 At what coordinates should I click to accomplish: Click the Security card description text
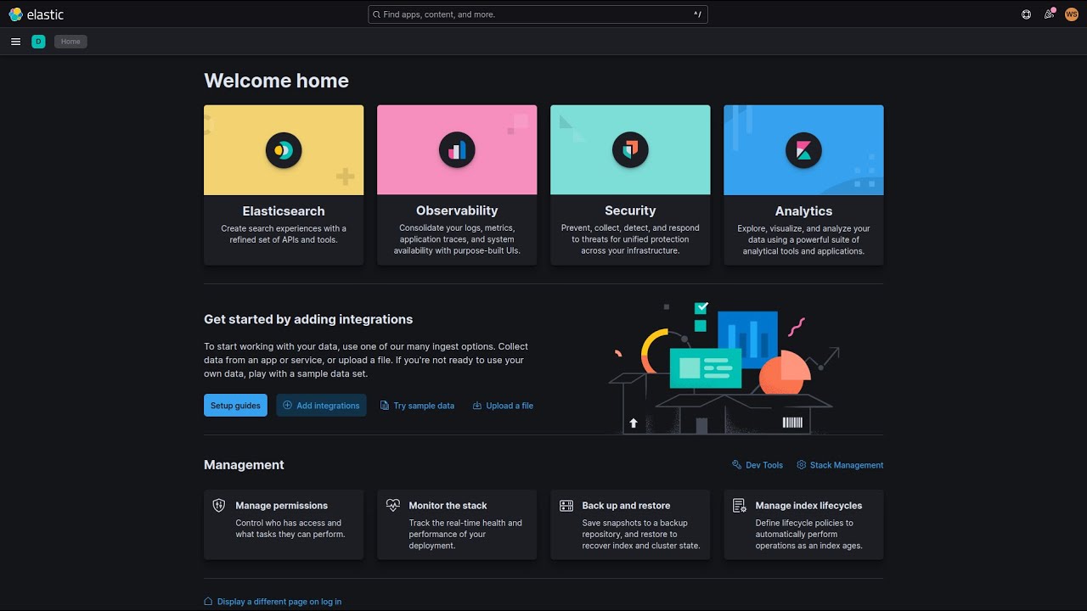click(x=630, y=239)
